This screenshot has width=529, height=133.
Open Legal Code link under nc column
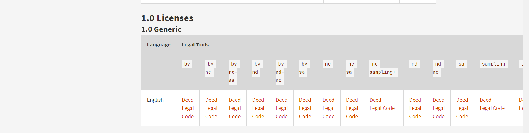pyautogui.click(x=329, y=112)
